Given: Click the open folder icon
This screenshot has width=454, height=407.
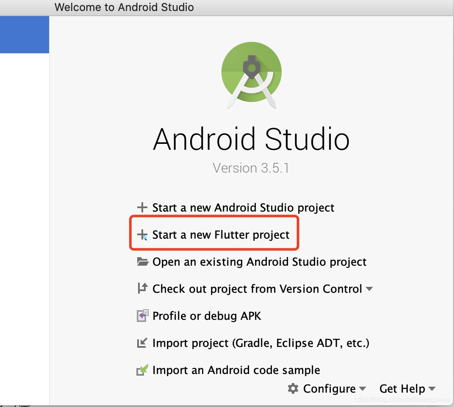Looking at the screenshot, I should point(143,261).
